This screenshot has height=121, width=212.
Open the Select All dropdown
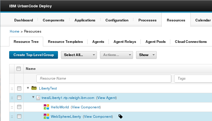[79, 55]
